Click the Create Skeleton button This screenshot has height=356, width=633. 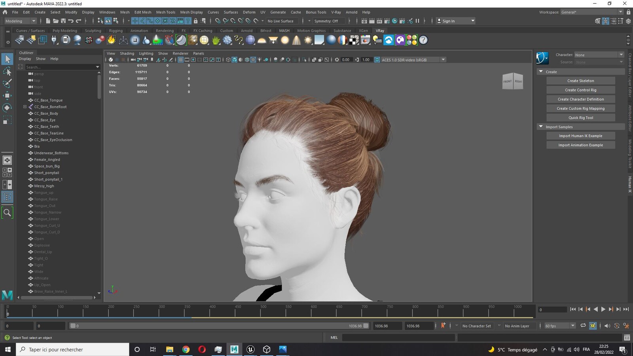click(580, 81)
